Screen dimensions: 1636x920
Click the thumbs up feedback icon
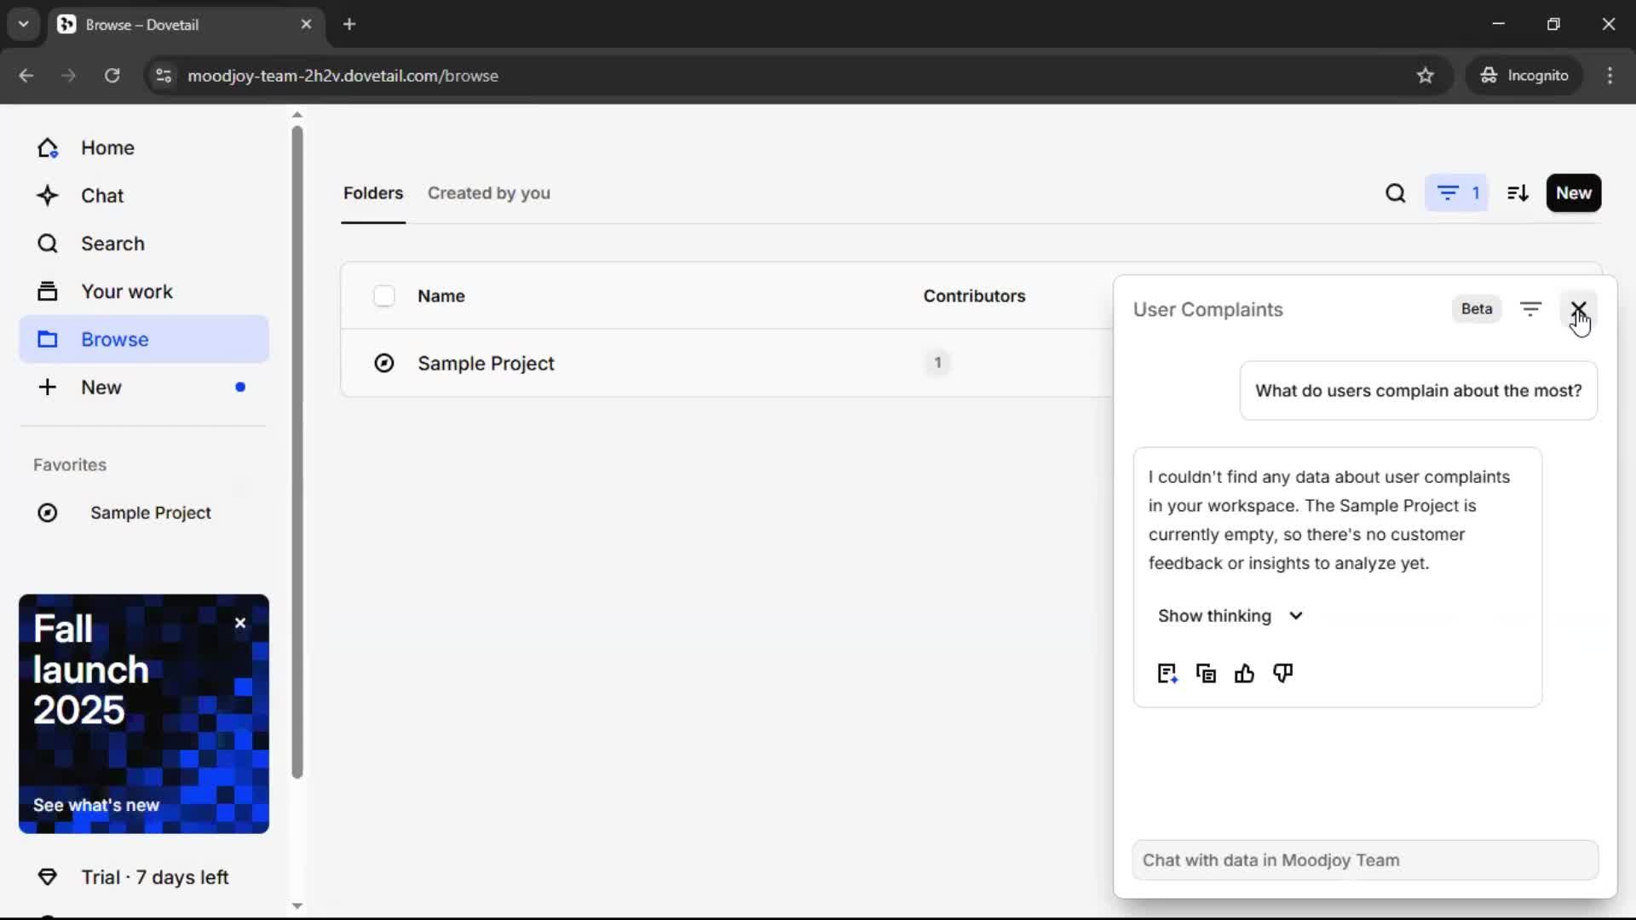1244,674
